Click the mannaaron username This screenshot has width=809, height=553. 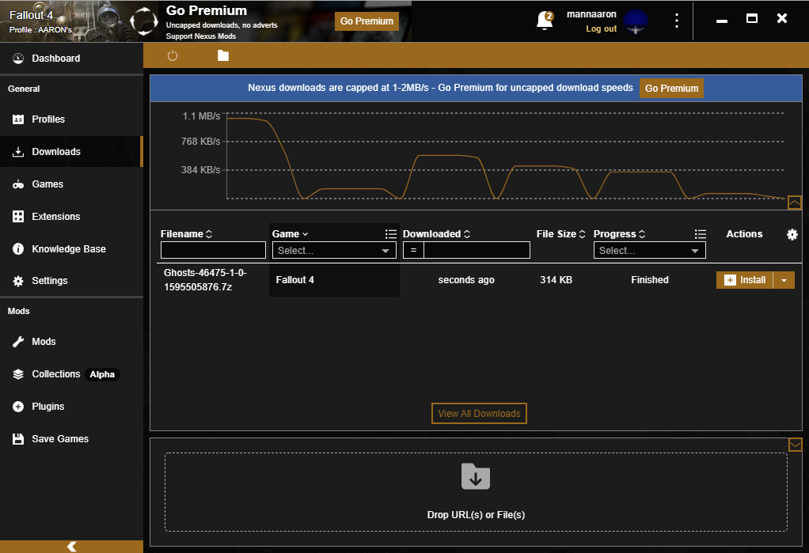(591, 14)
